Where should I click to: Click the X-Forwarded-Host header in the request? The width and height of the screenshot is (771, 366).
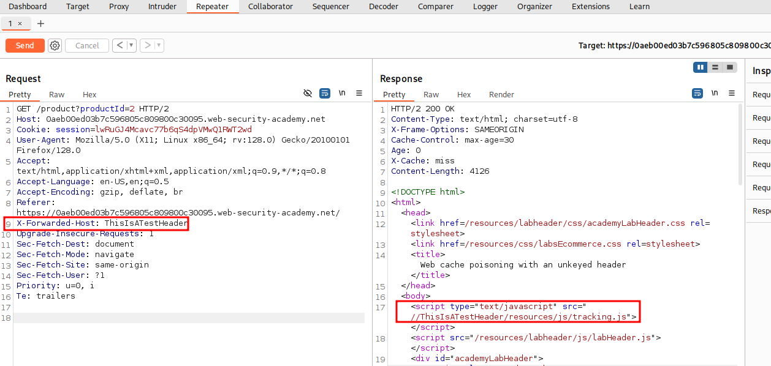102,223
